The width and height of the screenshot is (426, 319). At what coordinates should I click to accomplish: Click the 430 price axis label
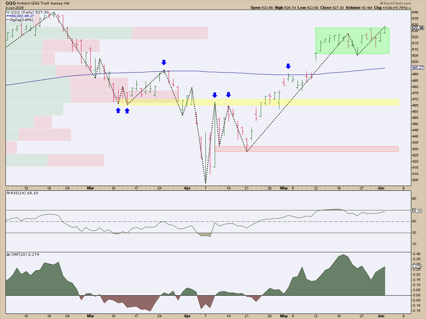coord(415,149)
